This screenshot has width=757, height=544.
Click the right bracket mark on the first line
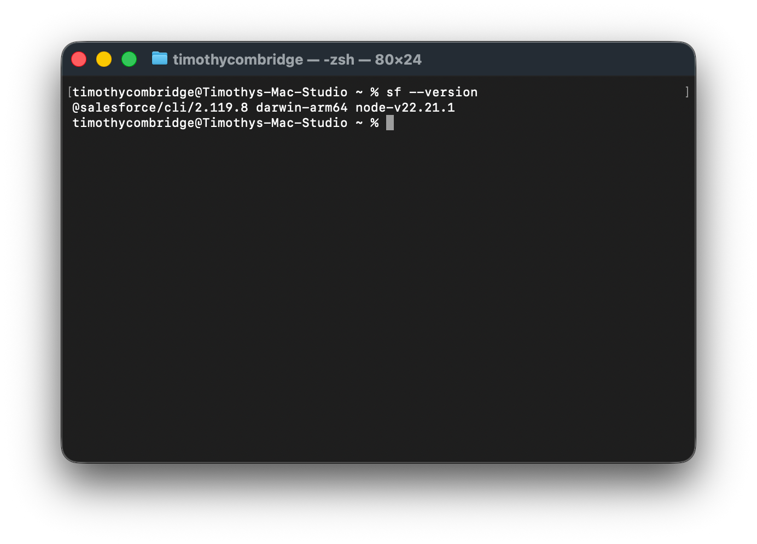(x=687, y=92)
